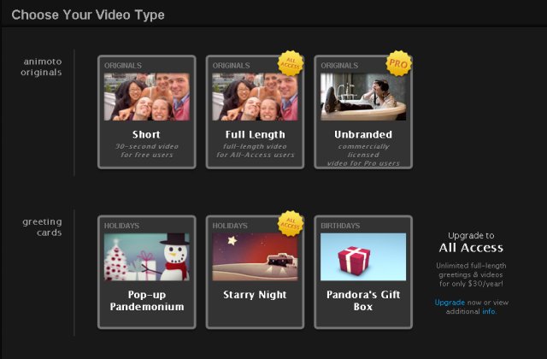Select the 'Starry Night' card title
The image size is (547, 359).
(255, 295)
